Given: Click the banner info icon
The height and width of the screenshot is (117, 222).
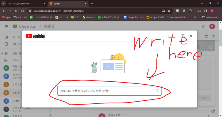Looking at the screenshot, I should pos(211,47).
